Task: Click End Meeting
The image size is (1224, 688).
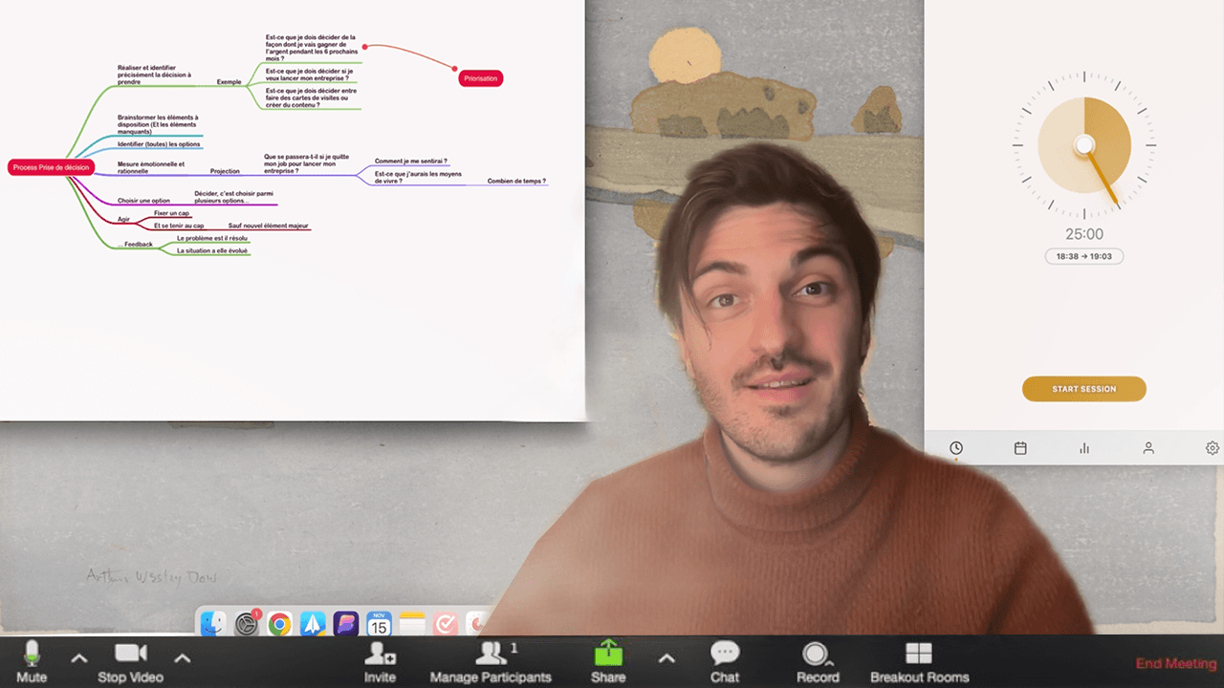Action: coord(1176,663)
